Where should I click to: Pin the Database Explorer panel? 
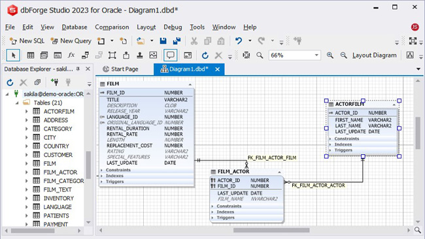tap(78, 69)
